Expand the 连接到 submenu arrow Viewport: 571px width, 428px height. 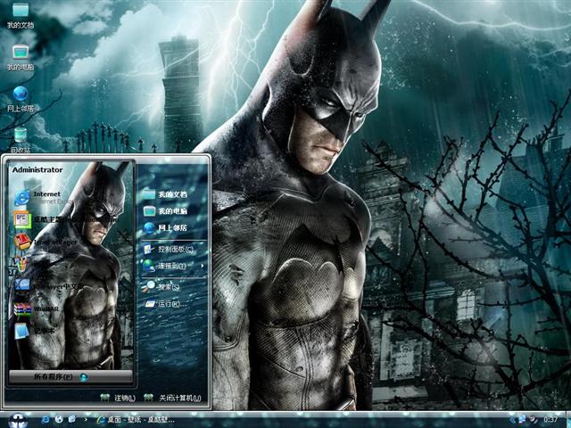click(x=203, y=266)
